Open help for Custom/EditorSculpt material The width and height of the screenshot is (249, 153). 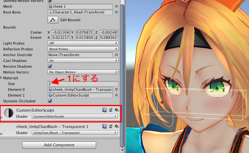(x=104, y=110)
